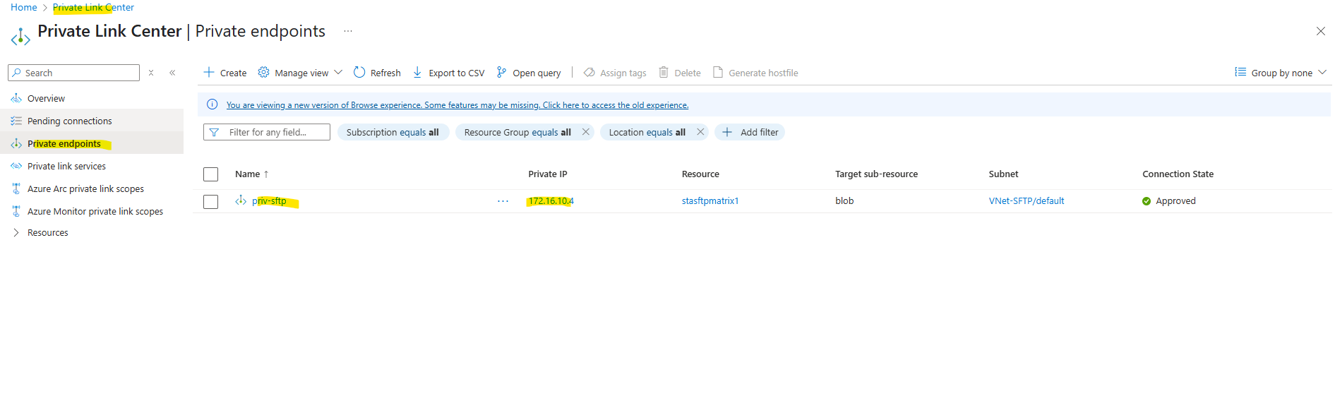Image resolution: width=1335 pixels, height=396 pixels.
Task: Click the Azure Arc private link scopes icon
Action: [16, 188]
